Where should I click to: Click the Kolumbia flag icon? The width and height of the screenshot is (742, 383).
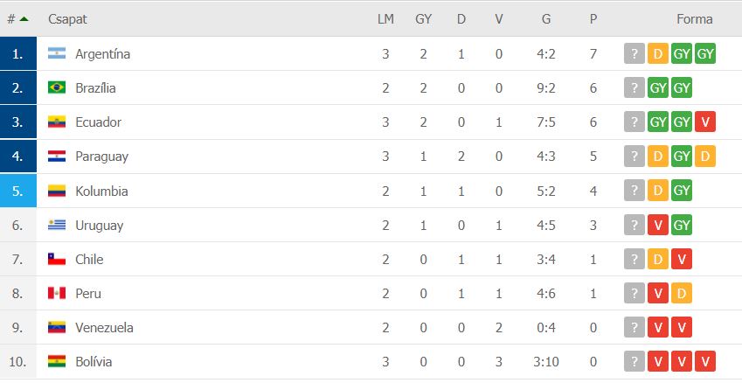[x=57, y=191]
